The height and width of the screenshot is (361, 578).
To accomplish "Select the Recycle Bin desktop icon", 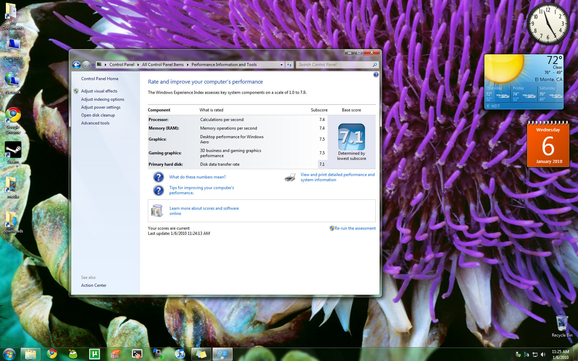I will [562, 326].
